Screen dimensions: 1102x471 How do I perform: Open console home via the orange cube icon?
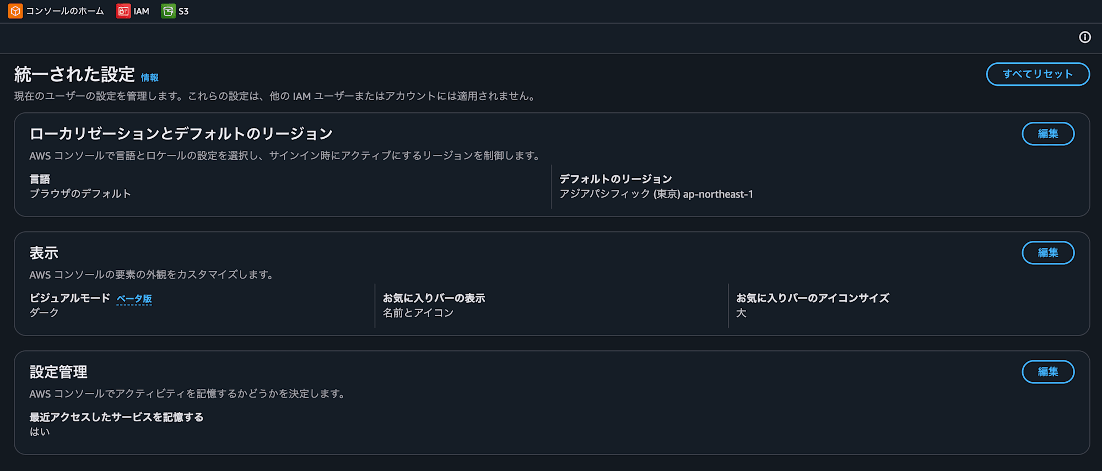14,10
